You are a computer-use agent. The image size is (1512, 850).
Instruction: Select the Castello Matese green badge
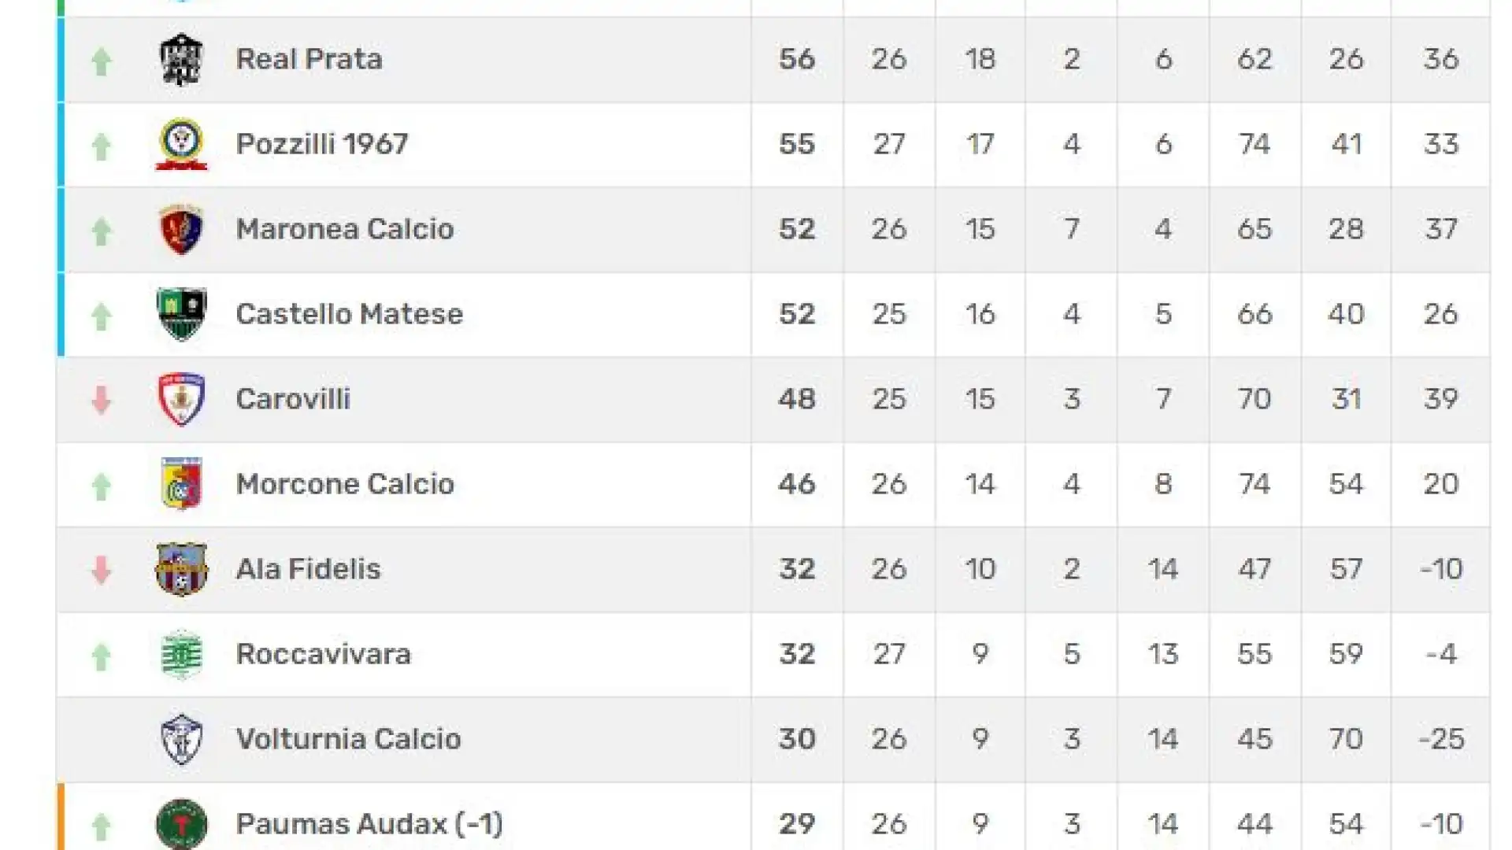point(181,315)
